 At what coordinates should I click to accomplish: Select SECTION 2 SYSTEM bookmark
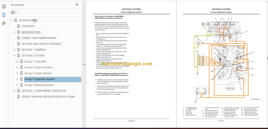33,55
